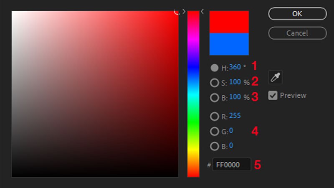Click the new red color swatch

pyautogui.click(x=229, y=22)
